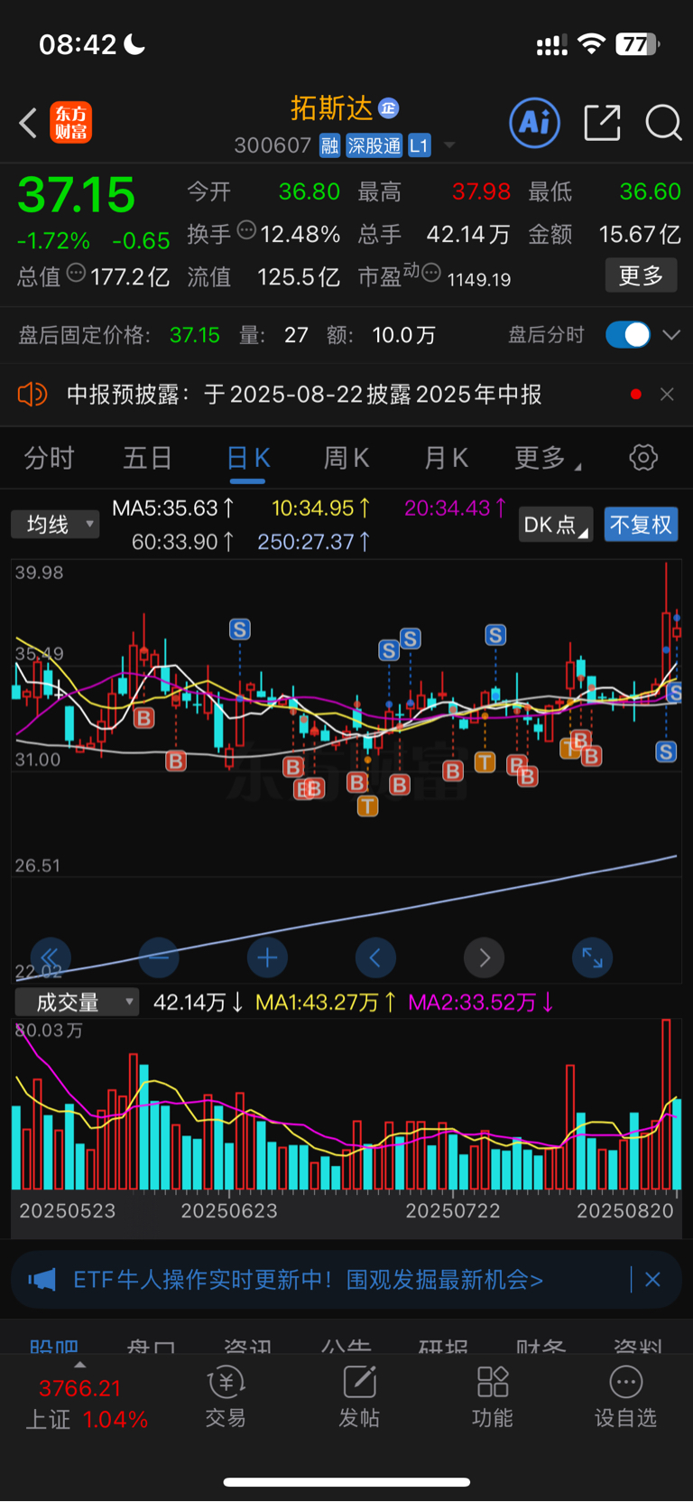This screenshot has width=693, height=1502.
Task: Tap MA1:43.27万 volume average
Action: coord(326,1002)
